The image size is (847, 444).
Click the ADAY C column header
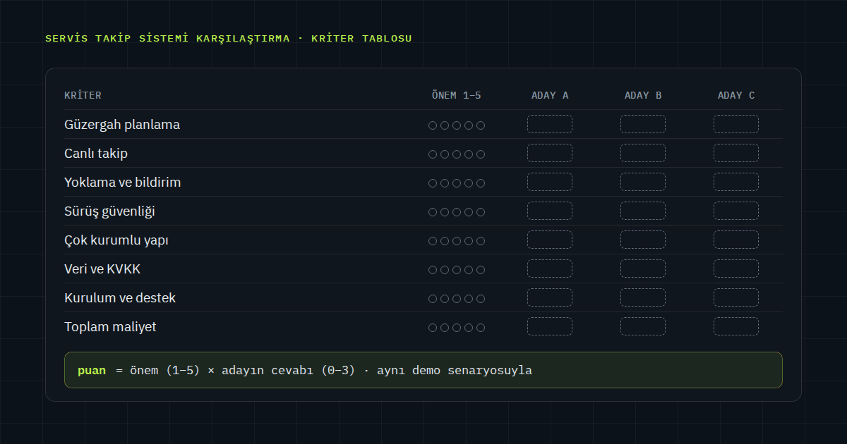736,95
